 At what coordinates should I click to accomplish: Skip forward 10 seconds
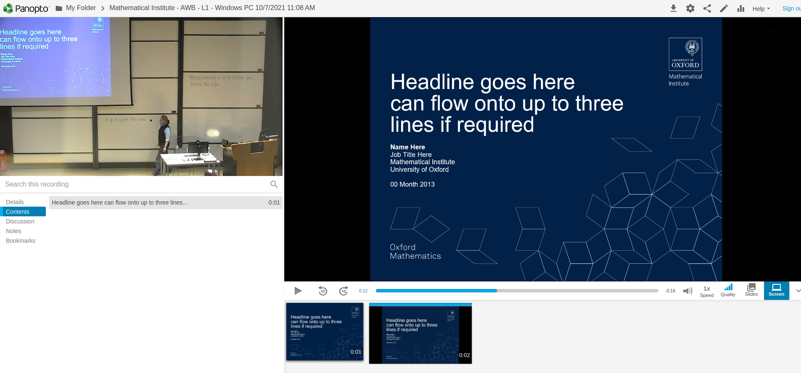pyautogui.click(x=344, y=291)
